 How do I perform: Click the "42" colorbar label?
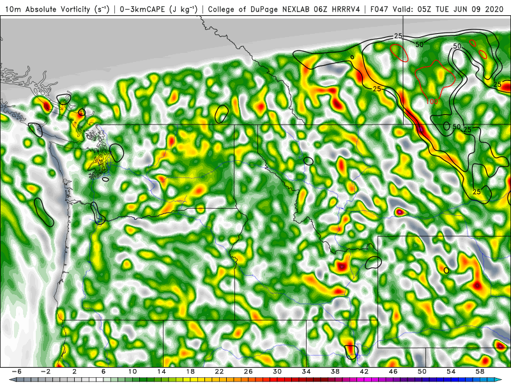tap(364, 372)
